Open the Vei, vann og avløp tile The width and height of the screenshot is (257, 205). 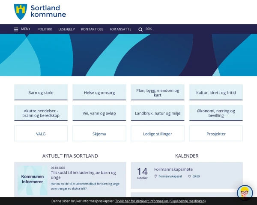point(99,113)
